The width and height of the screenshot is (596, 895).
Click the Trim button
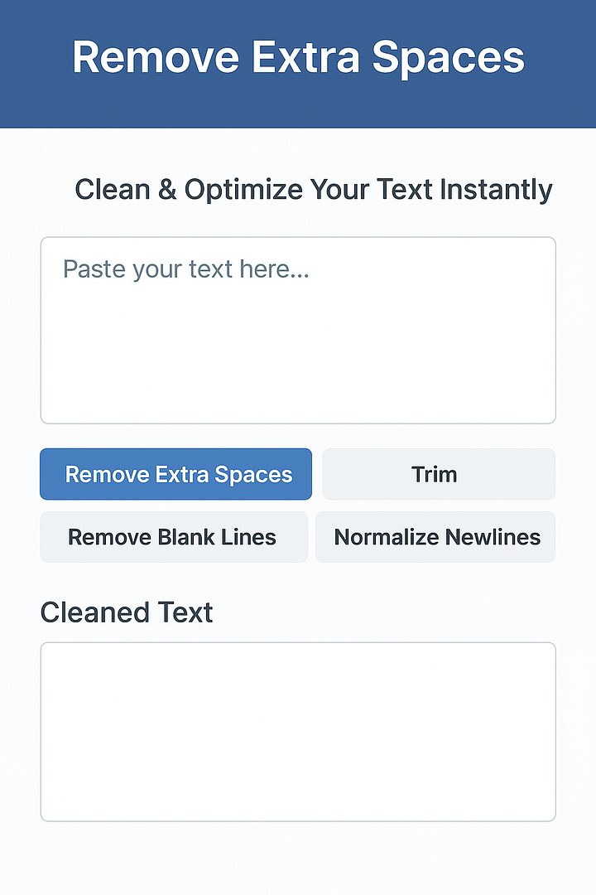[x=439, y=474]
